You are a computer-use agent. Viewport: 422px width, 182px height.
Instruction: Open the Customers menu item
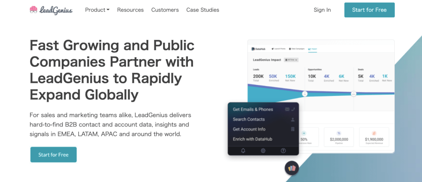pyautogui.click(x=165, y=10)
